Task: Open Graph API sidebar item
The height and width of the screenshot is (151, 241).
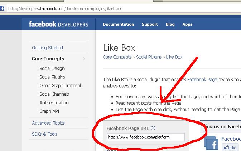Action: click(49, 111)
